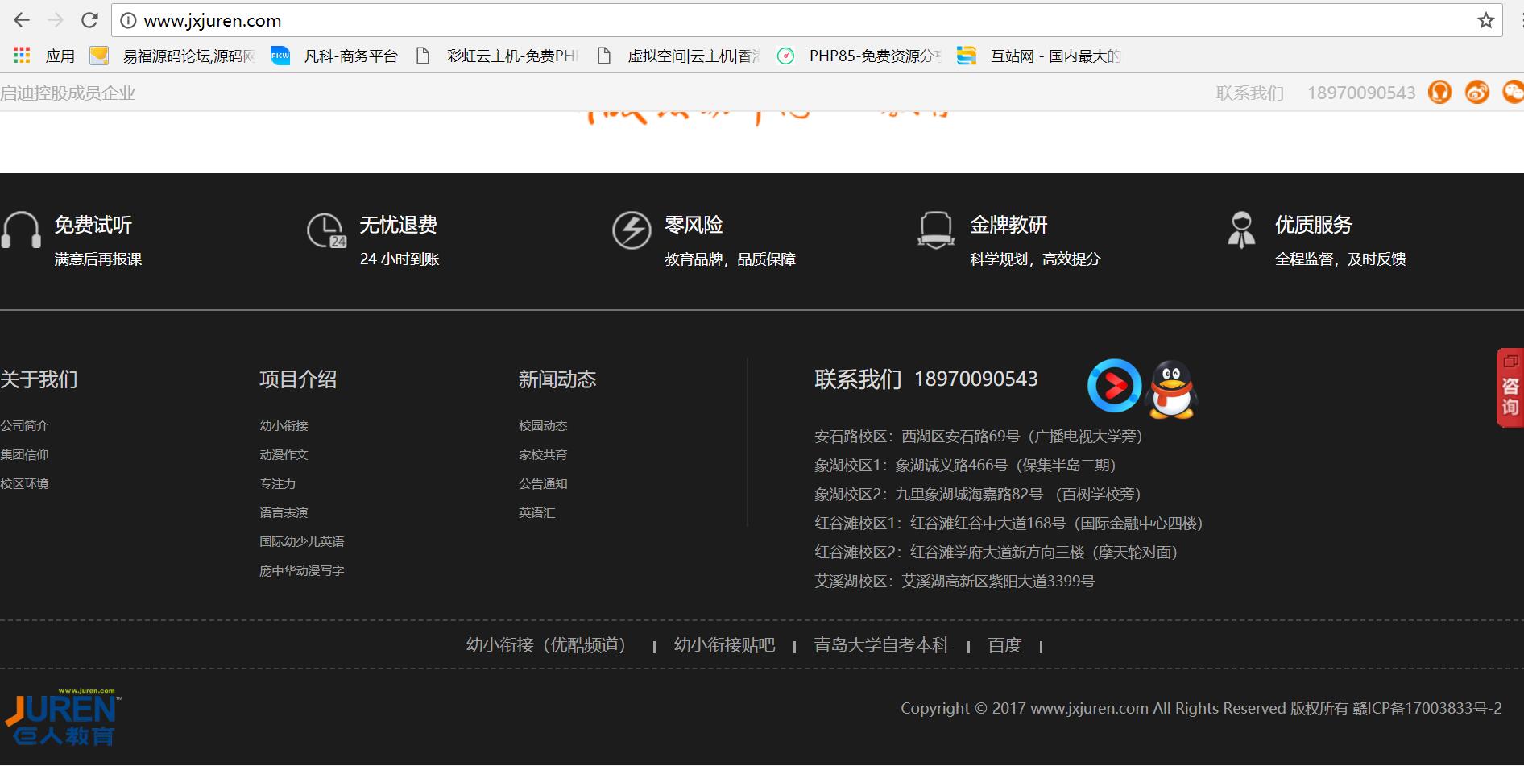The height and width of the screenshot is (766, 1524).
Task: Click the 凡科-商务平台 bookmark
Action: tap(350, 56)
